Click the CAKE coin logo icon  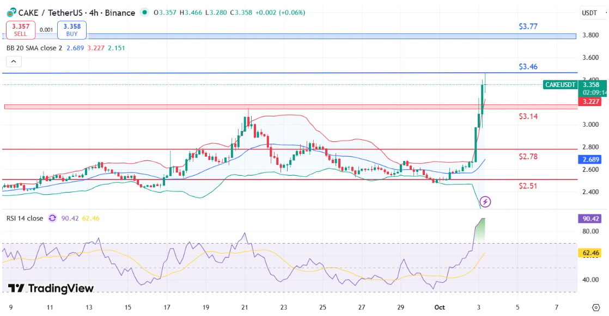pos(10,12)
